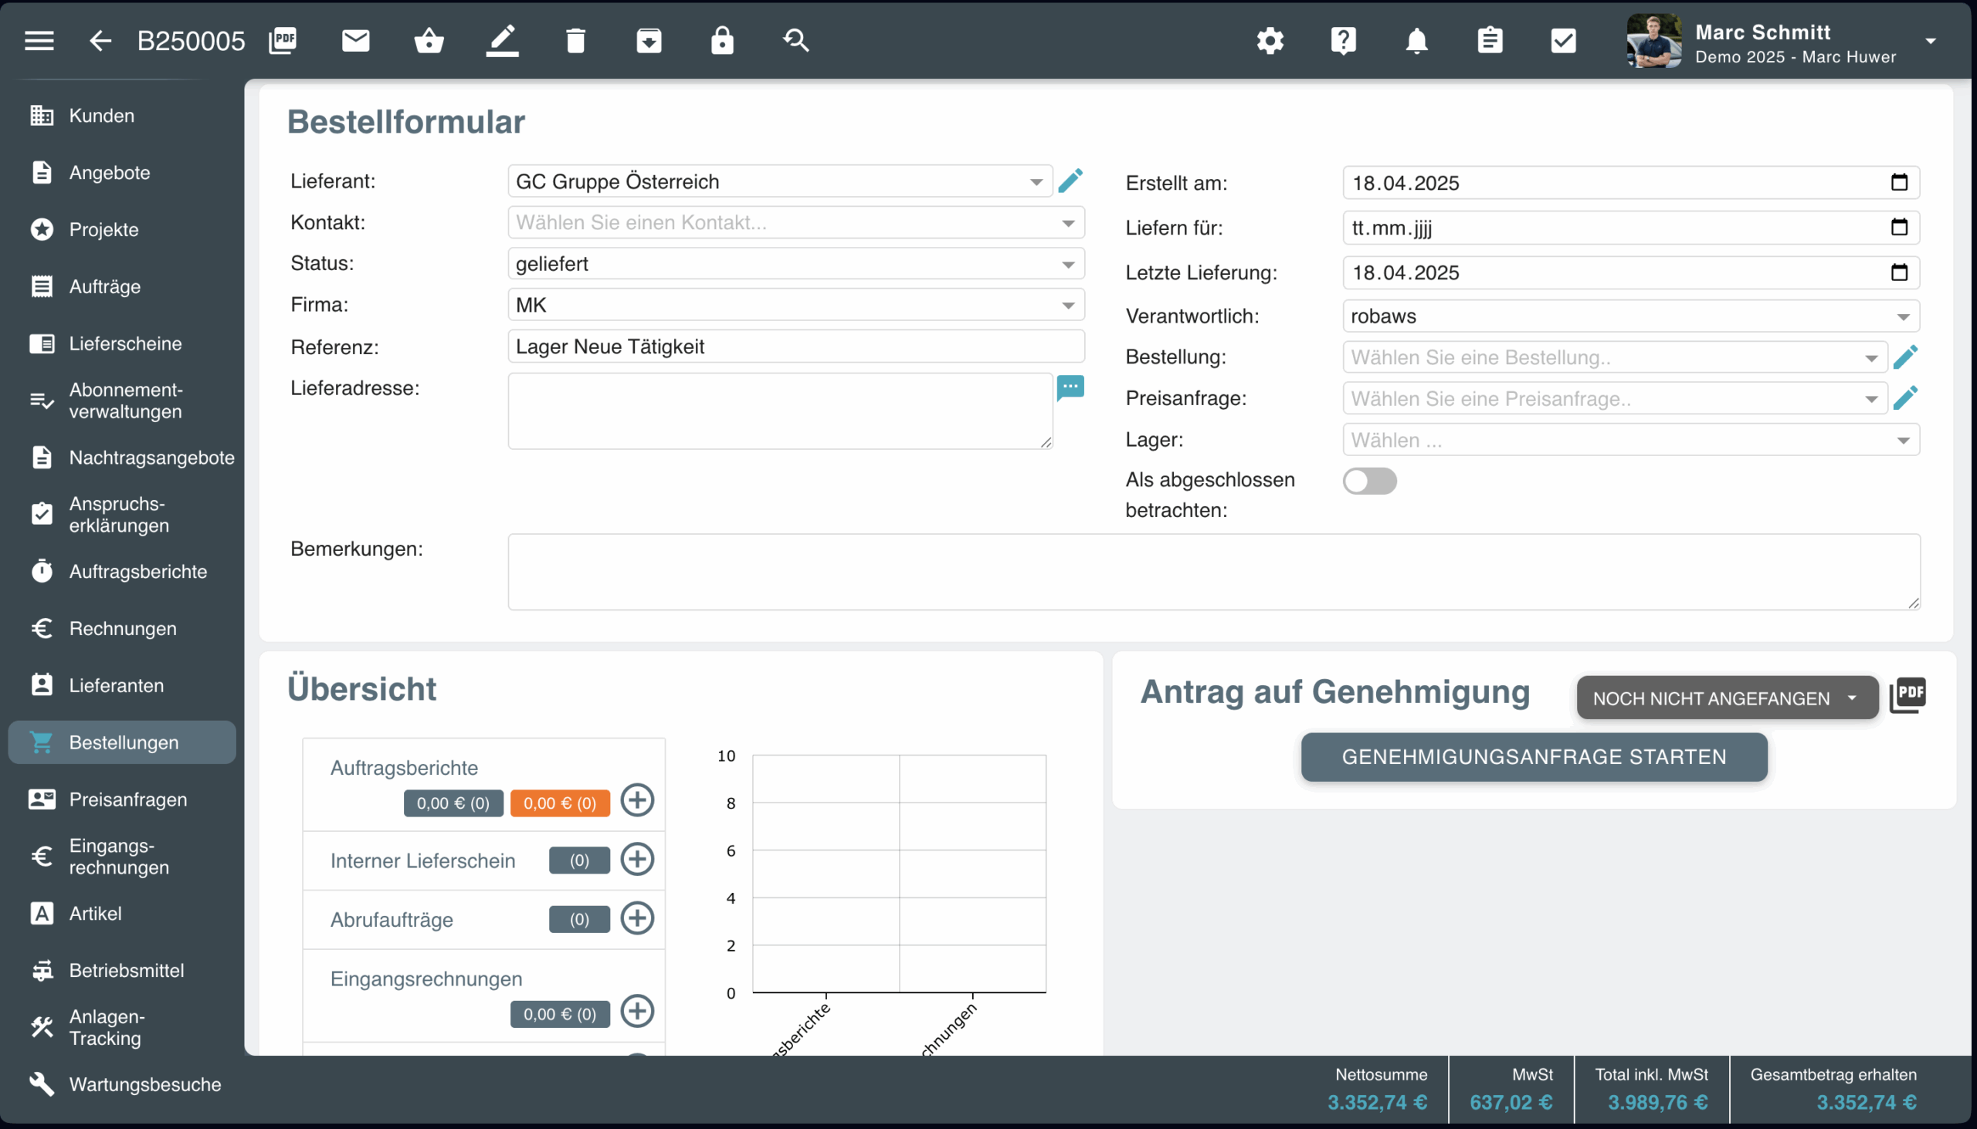Image resolution: width=1977 pixels, height=1129 pixels.
Task: Open calendar picker for Liefern für
Action: click(x=1899, y=227)
